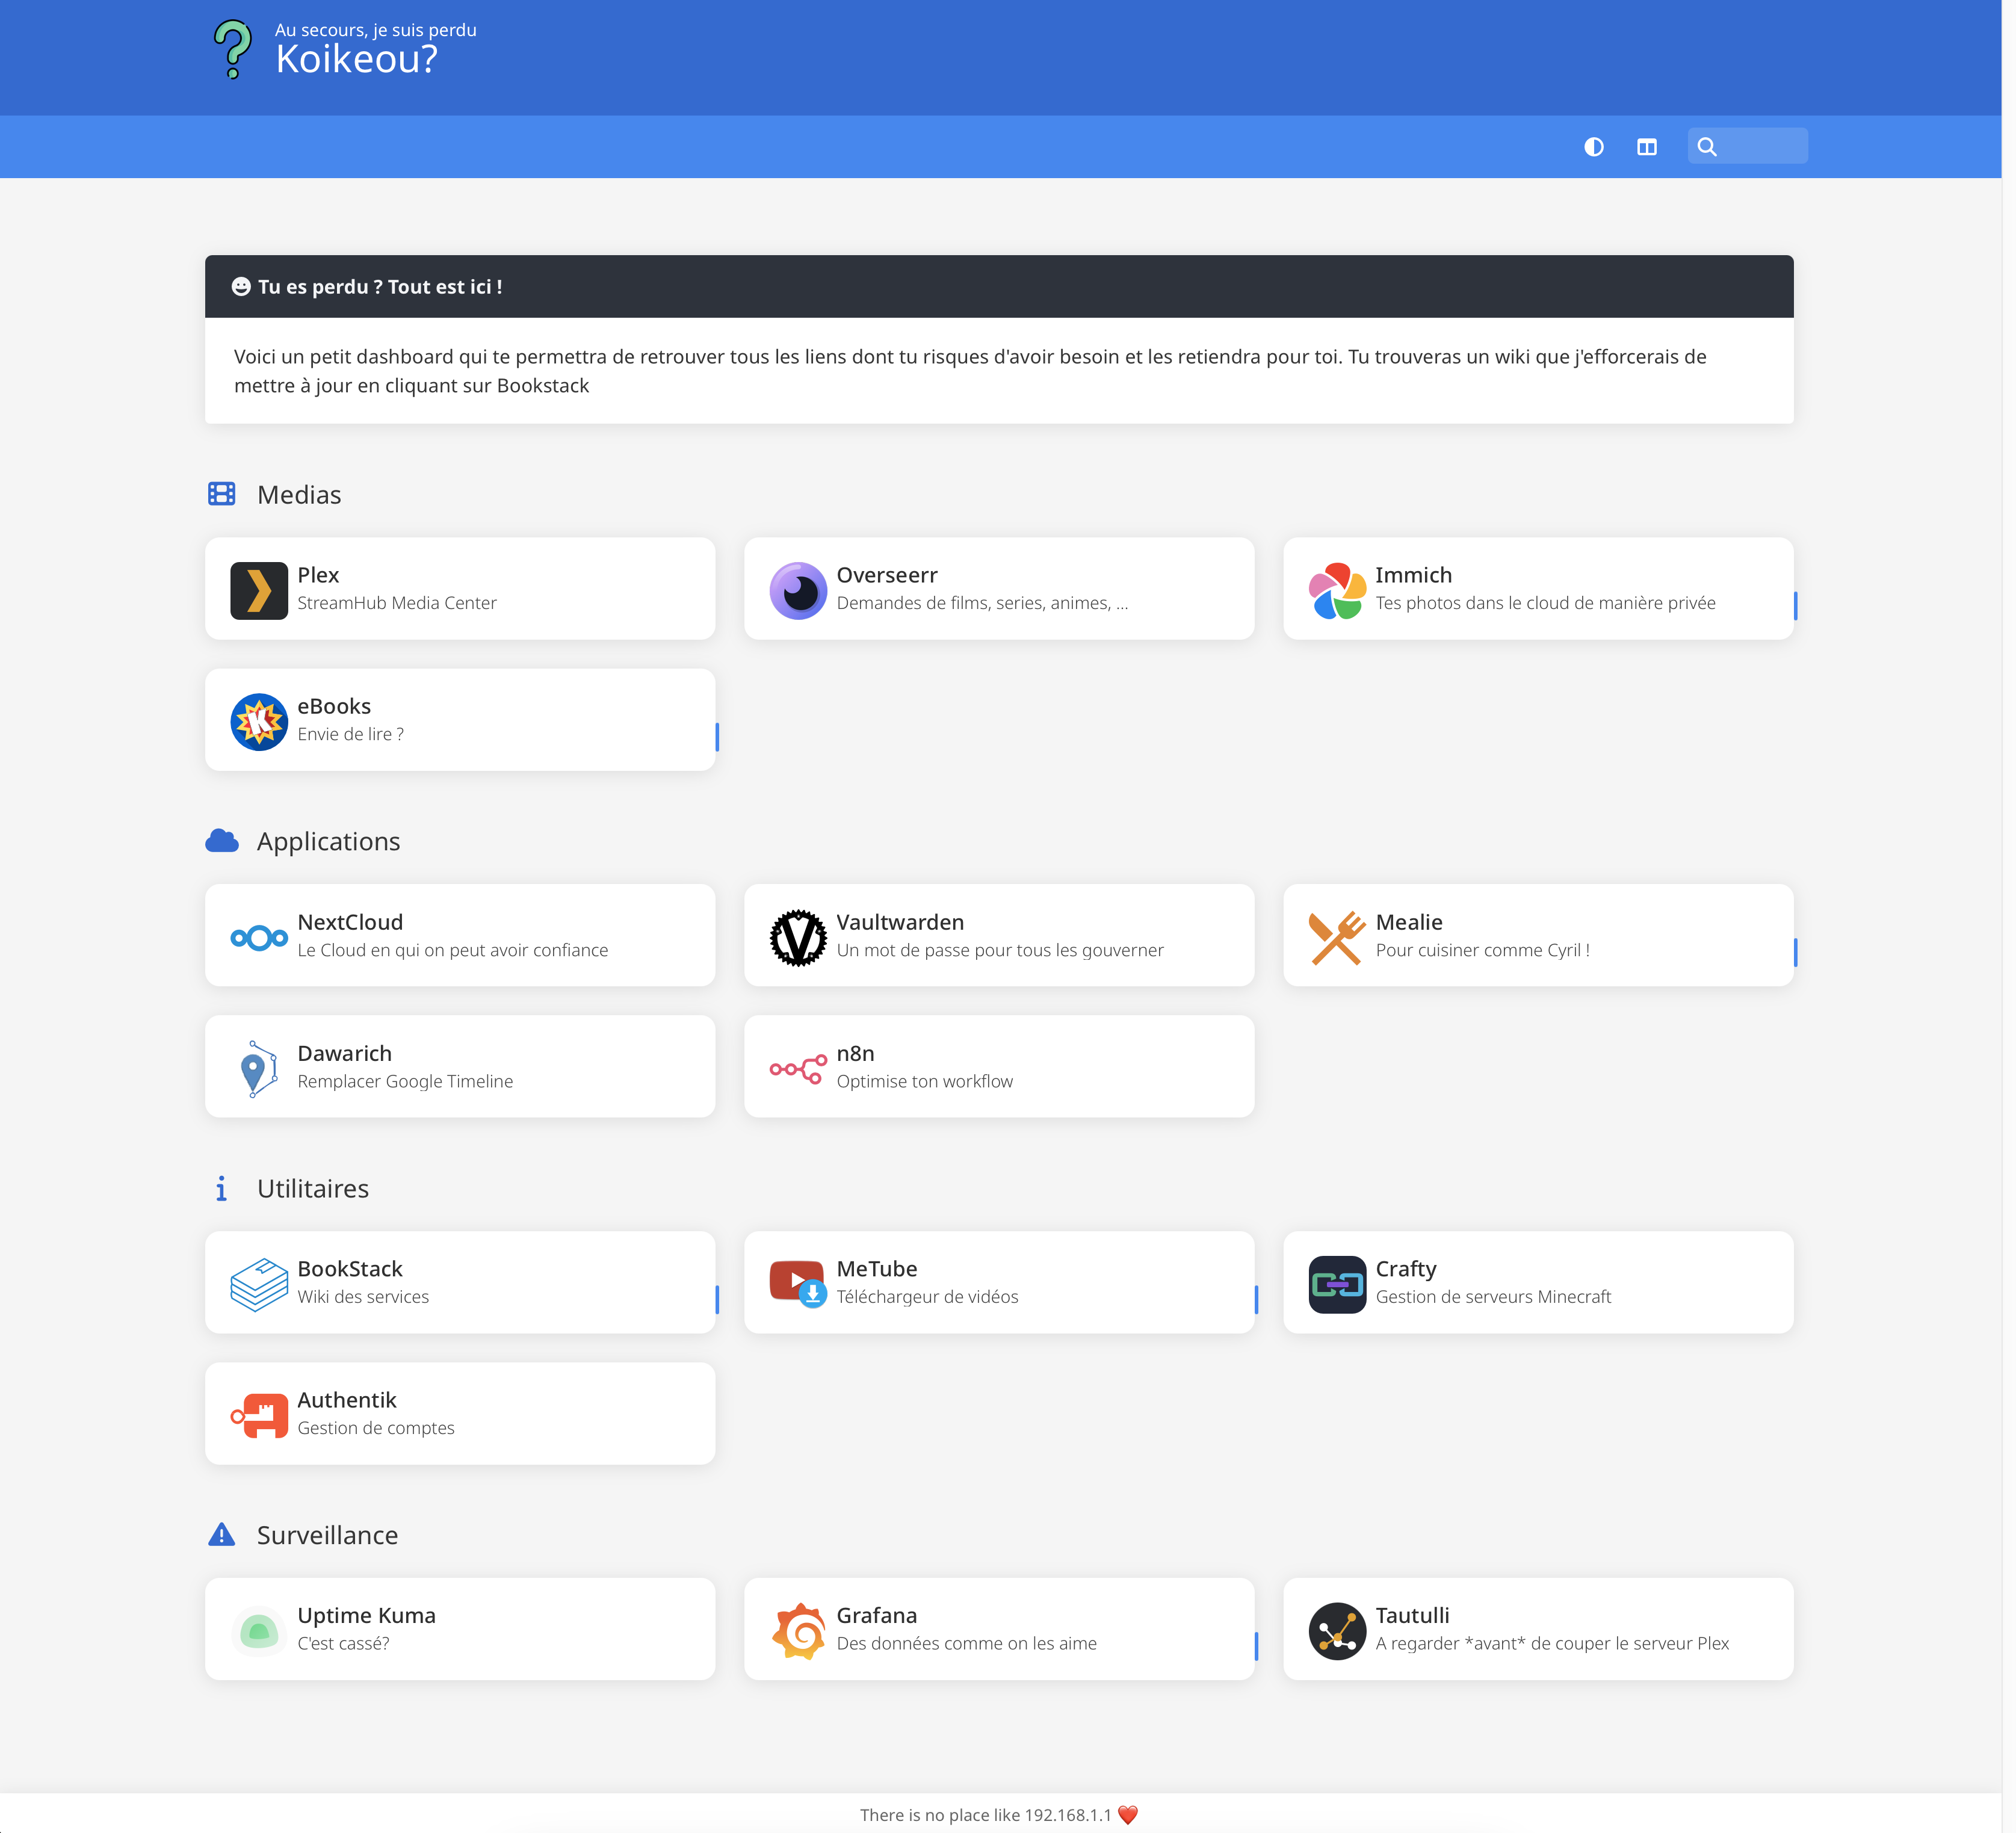Image resolution: width=2016 pixels, height=1833 pixels.
Task: Click the n8n workflow nodes icon
Action: pos(797,1068)
